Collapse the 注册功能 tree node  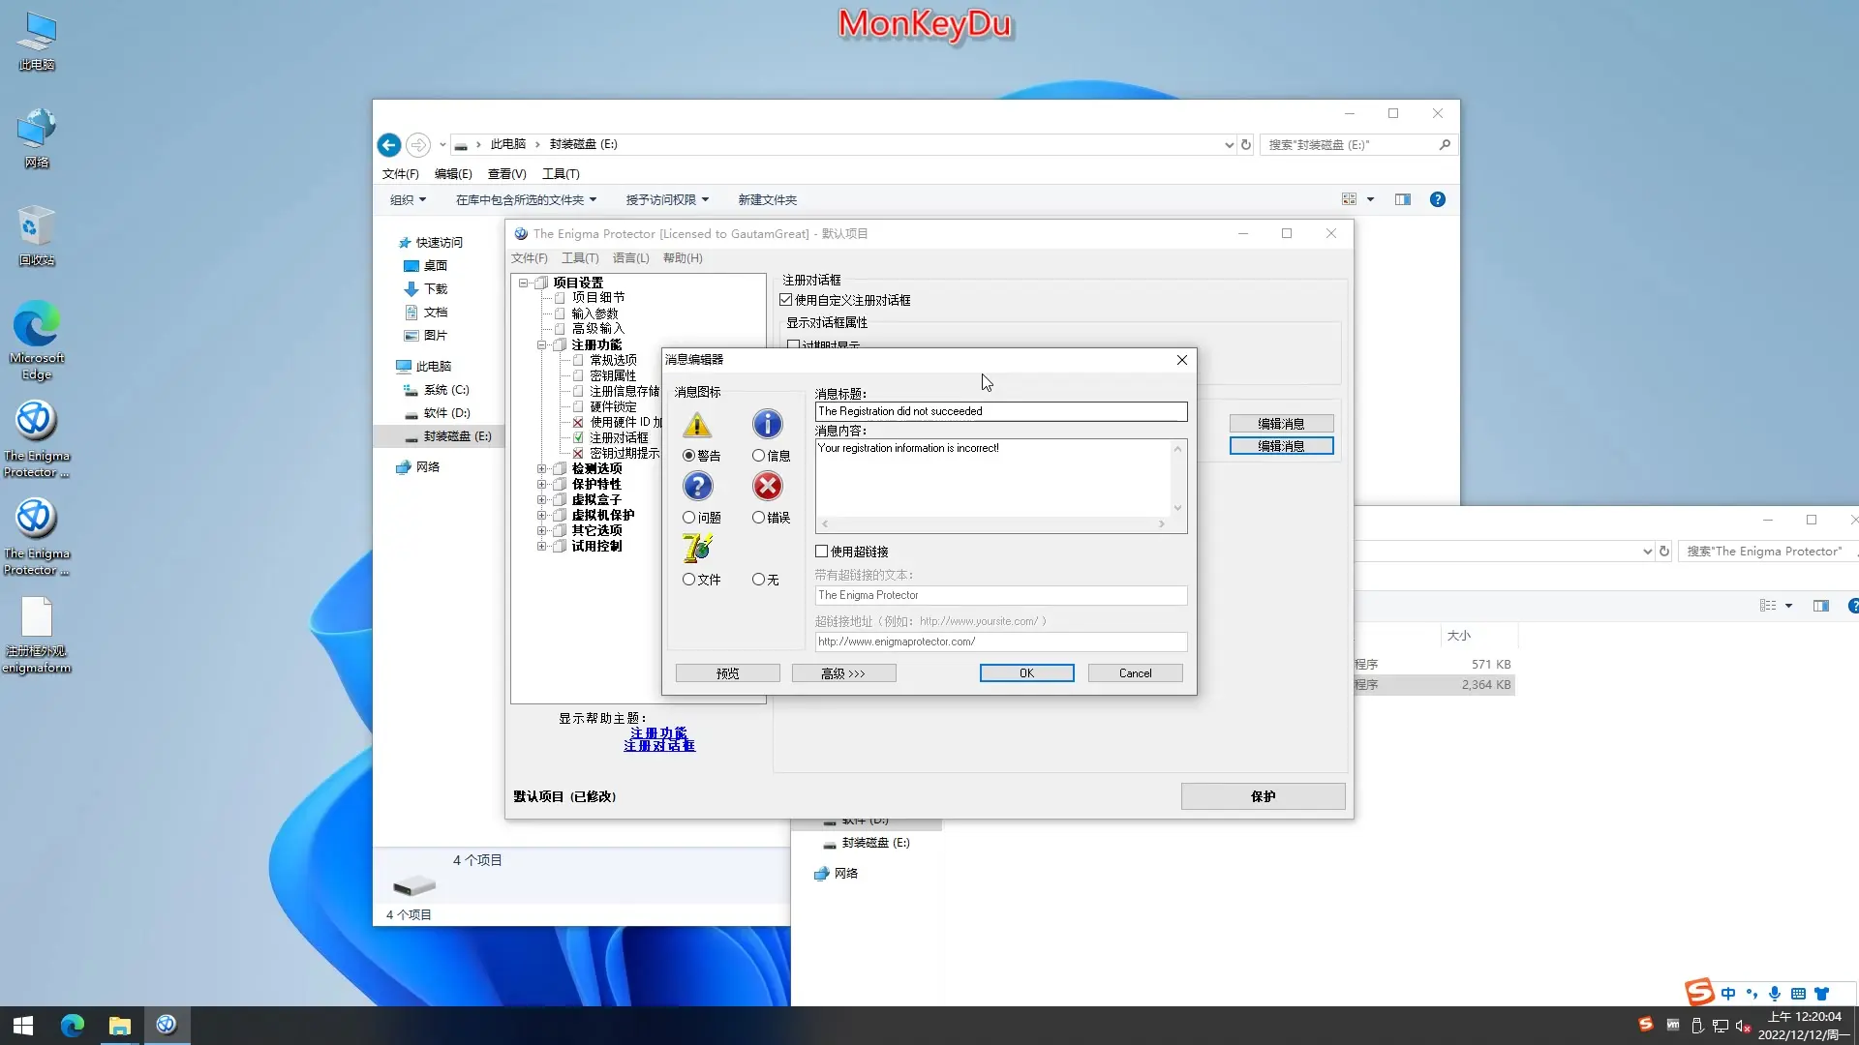pos(542,344)
